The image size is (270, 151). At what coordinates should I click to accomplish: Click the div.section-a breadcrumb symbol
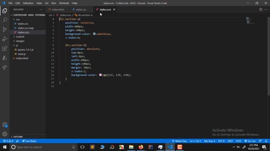(x=84, y=15)
